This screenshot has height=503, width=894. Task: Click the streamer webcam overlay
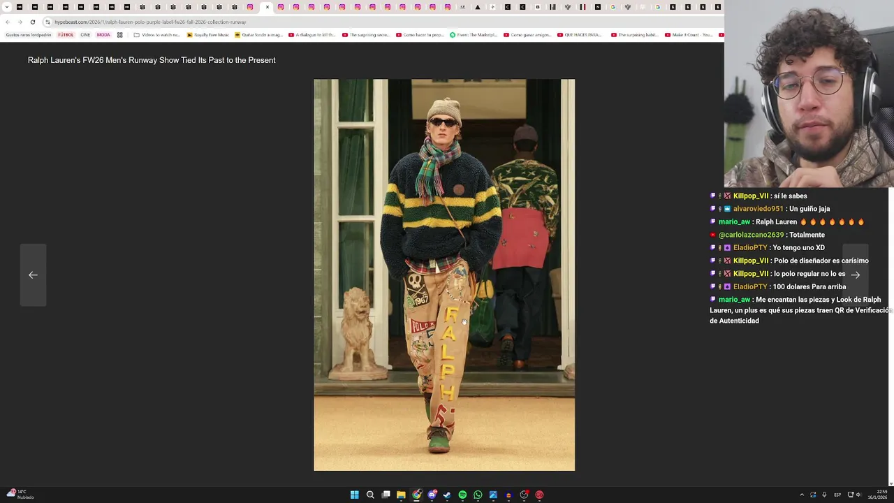point(809,94)
